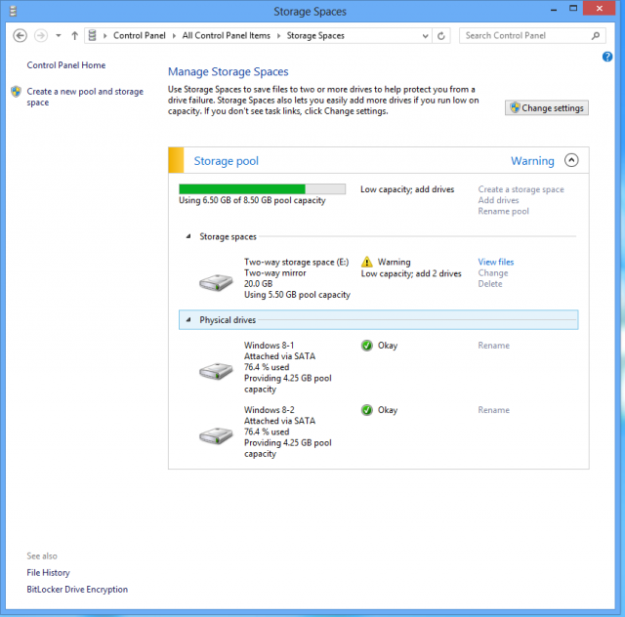This screenshot has width=625, height=617.
Task: Open recent locations dropdown arrow
Action: (x=59, y=35)
